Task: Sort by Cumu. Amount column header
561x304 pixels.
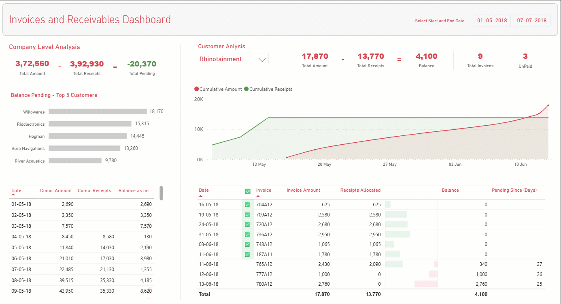Action: 56,191
